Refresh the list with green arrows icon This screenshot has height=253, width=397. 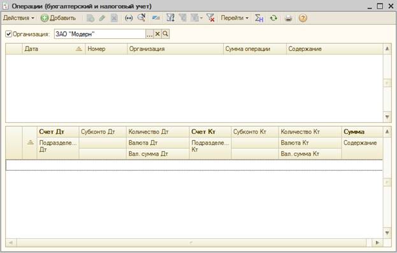273,18
